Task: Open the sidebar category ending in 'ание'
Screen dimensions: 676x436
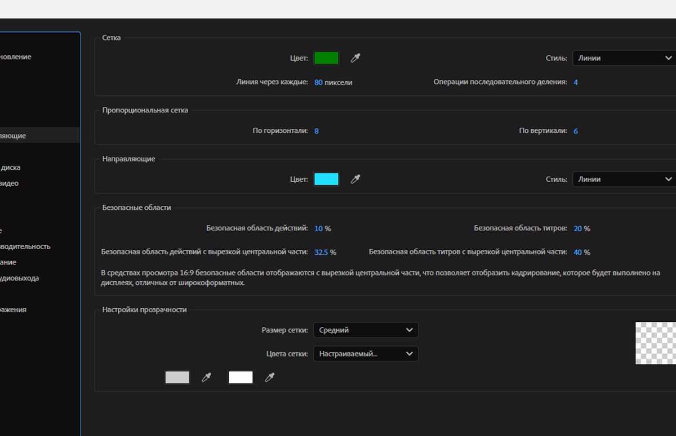Action: tap(8, 262)
